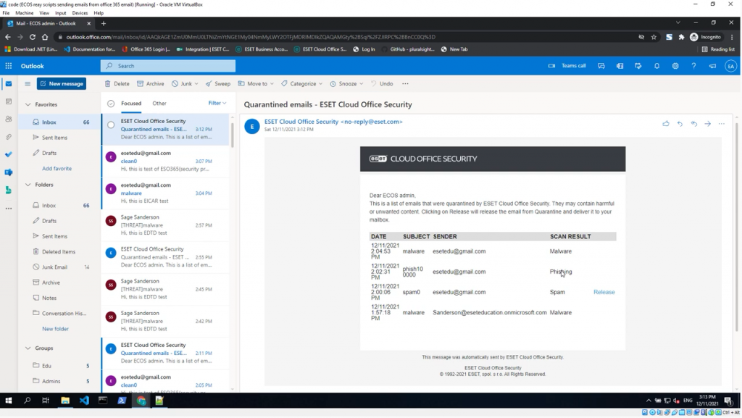Click Release link for spam0 email

[604, 292]
